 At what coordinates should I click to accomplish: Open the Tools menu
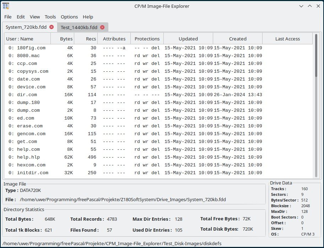50,17
